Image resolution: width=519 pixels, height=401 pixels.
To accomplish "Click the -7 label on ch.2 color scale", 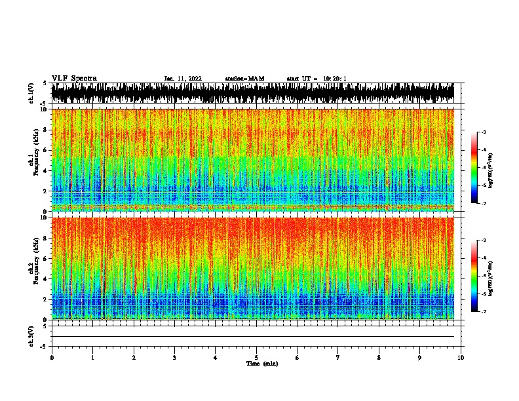I will (483, 312).
